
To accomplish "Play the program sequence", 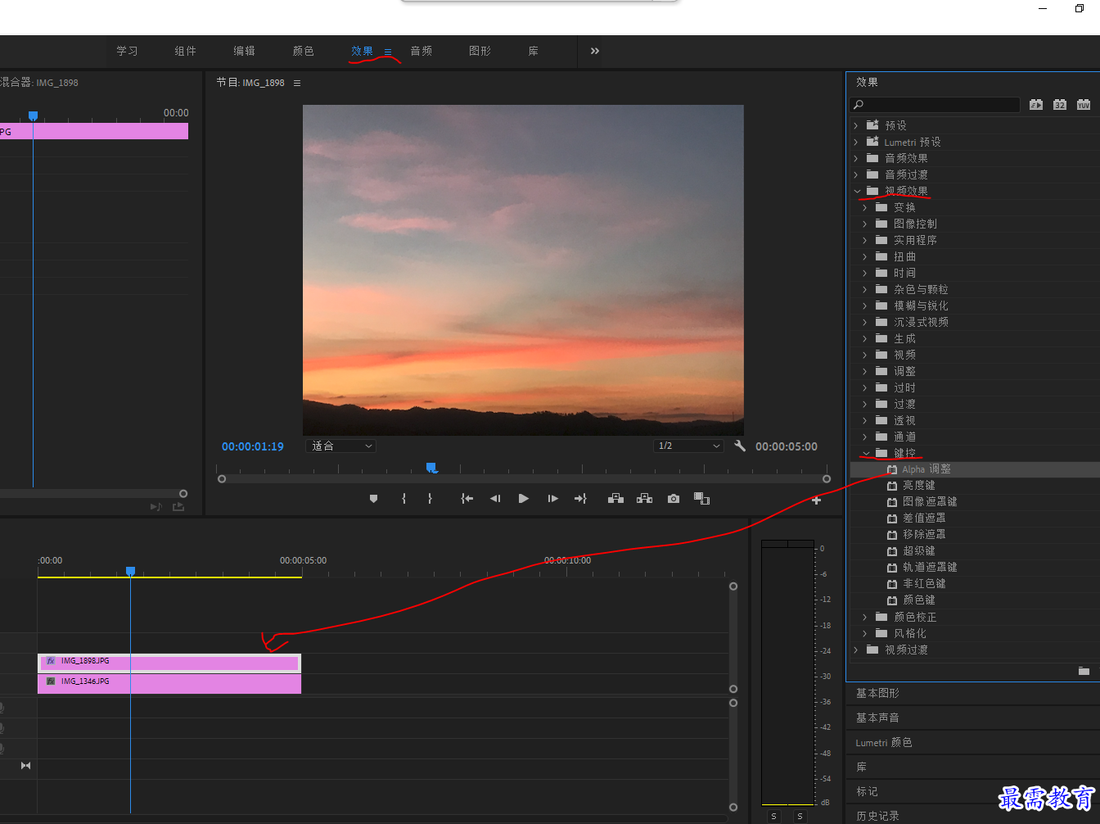I will (x=524, y=499).
